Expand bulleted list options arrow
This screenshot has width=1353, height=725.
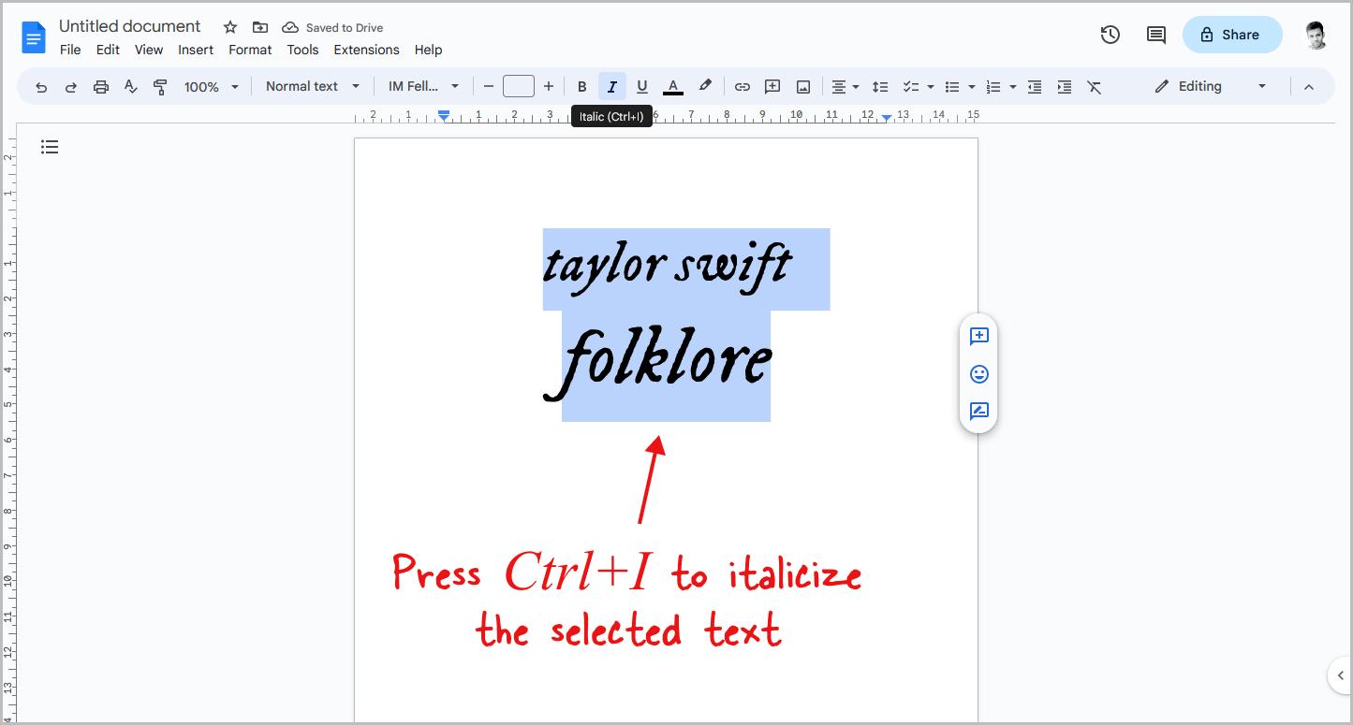coord(972,87)
